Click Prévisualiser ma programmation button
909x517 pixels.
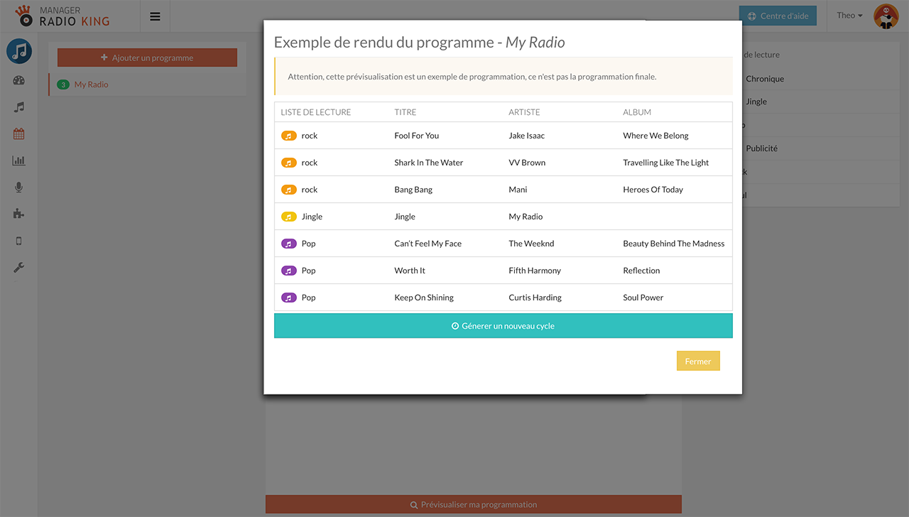[x=474, y=505]
